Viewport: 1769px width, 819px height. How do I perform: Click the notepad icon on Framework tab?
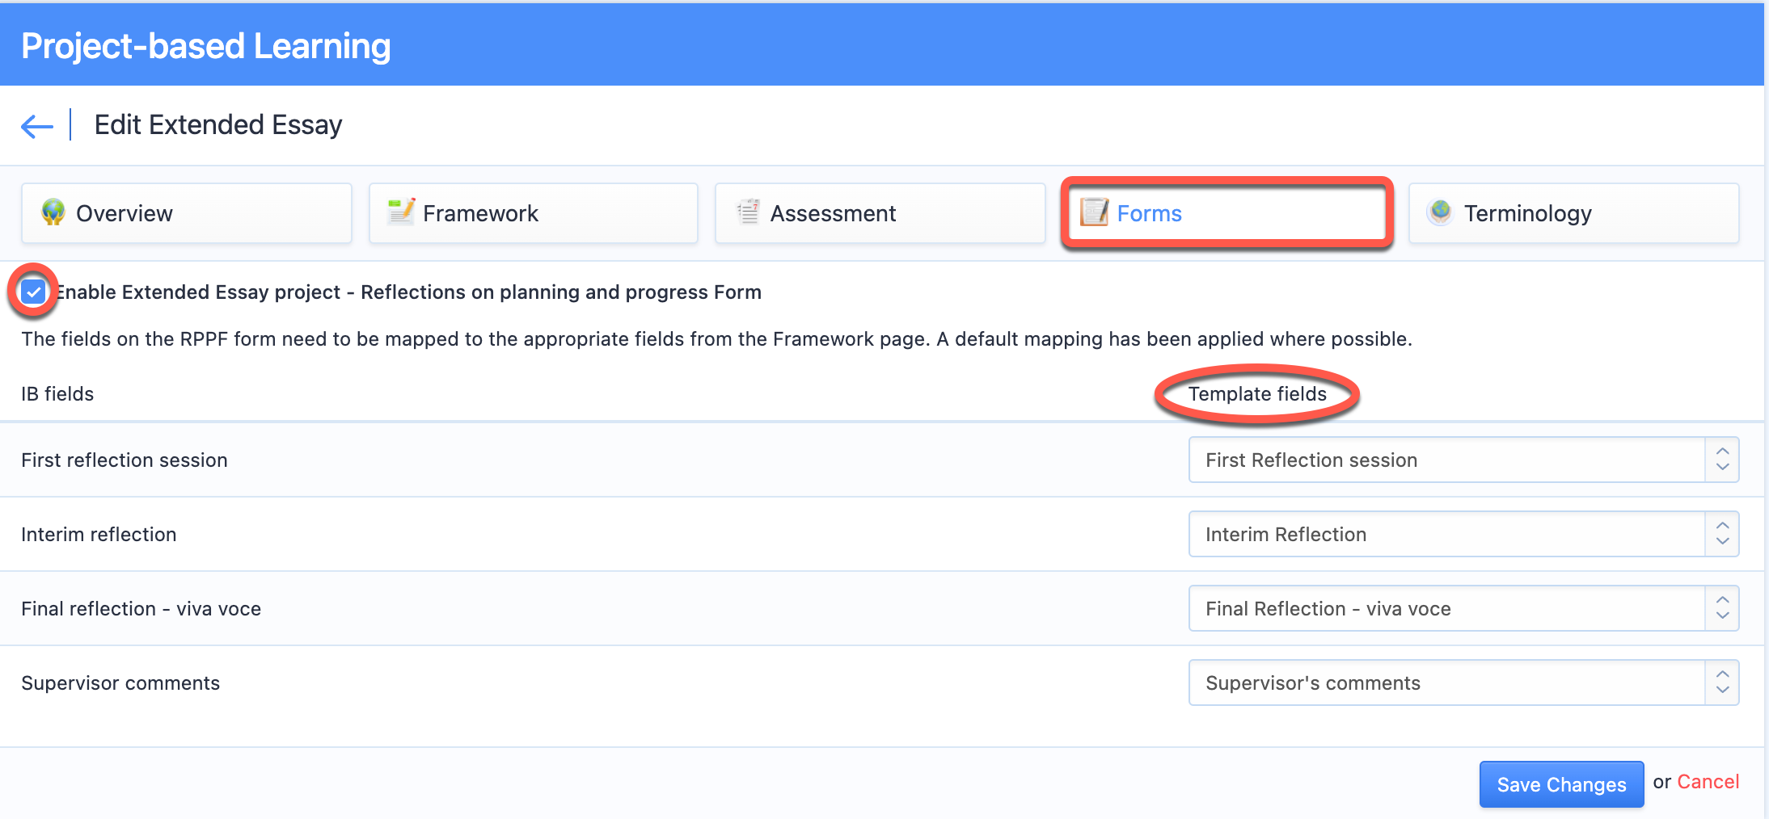(x=401, y=212)
